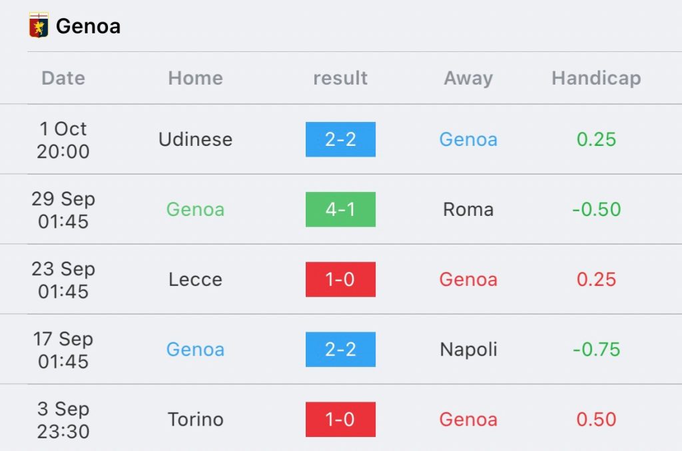Open the Torino team link
This screenshot has height=451, width=682.
tap(195, 420)
